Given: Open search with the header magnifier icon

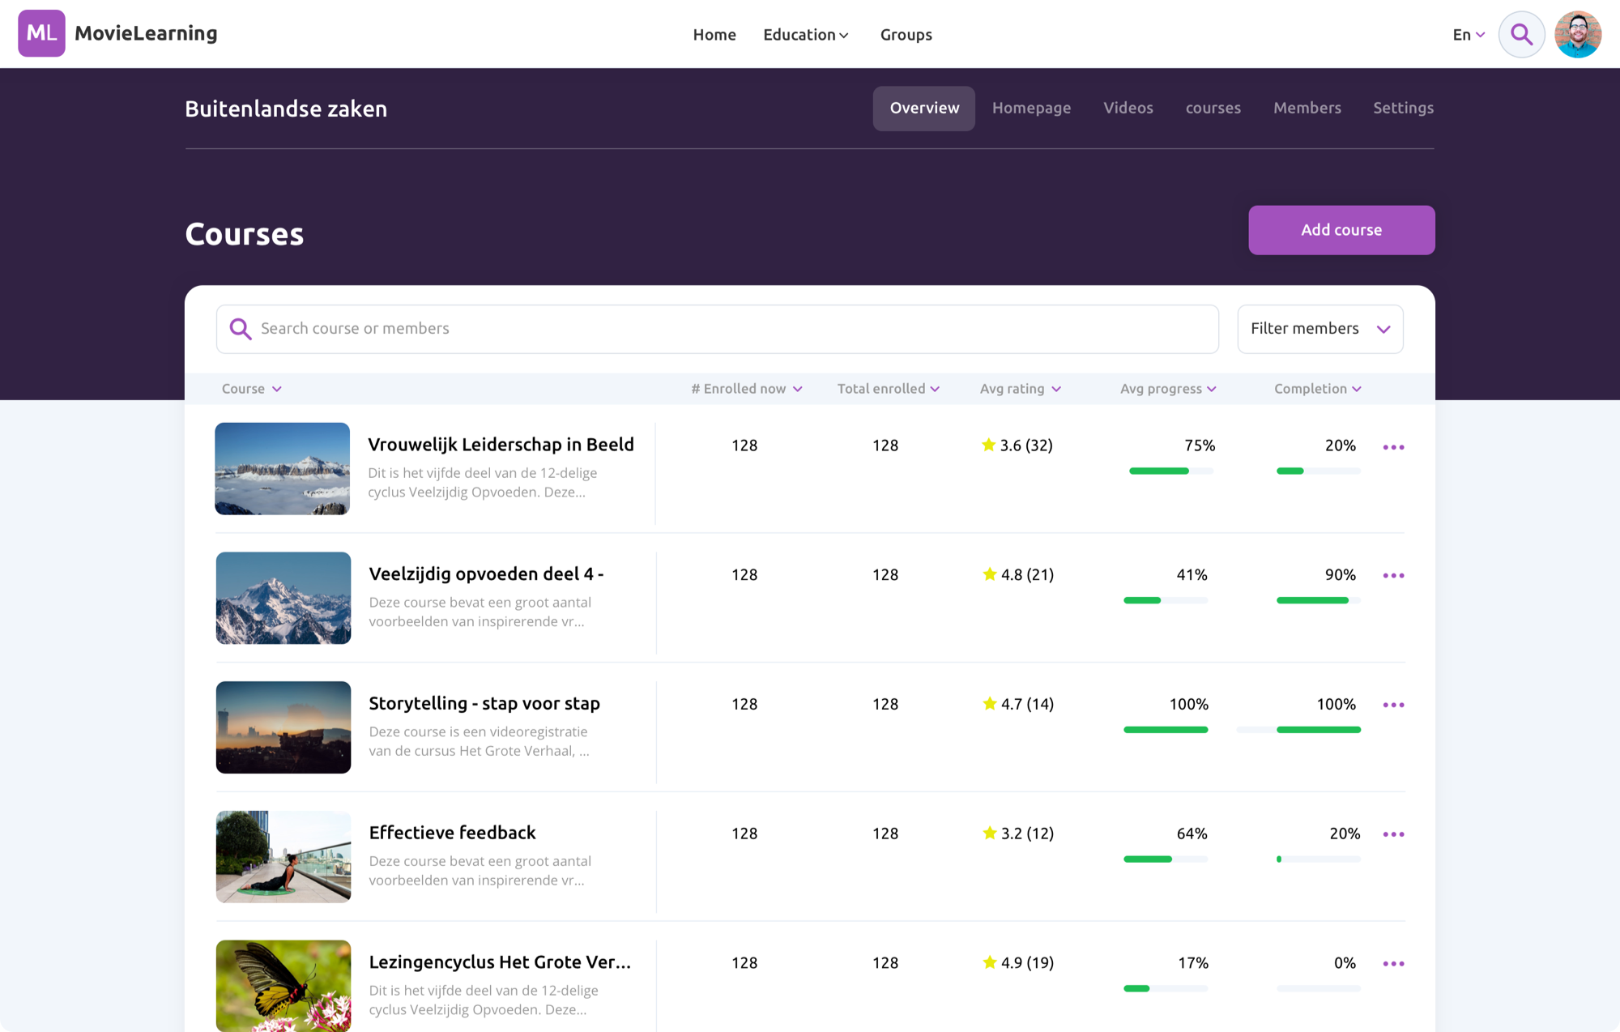Looking at the screenshot, I should (1521, 34).
